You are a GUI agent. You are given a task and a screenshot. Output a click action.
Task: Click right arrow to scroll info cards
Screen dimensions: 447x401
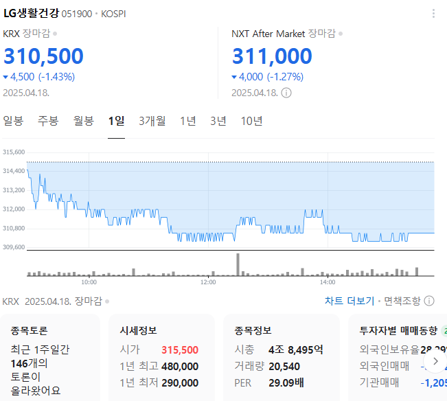pyautogui.click(x=435, y=361)
